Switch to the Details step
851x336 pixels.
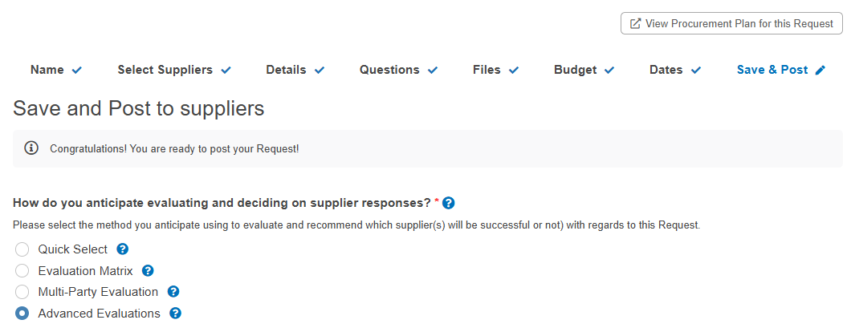[x=295, y=70]
